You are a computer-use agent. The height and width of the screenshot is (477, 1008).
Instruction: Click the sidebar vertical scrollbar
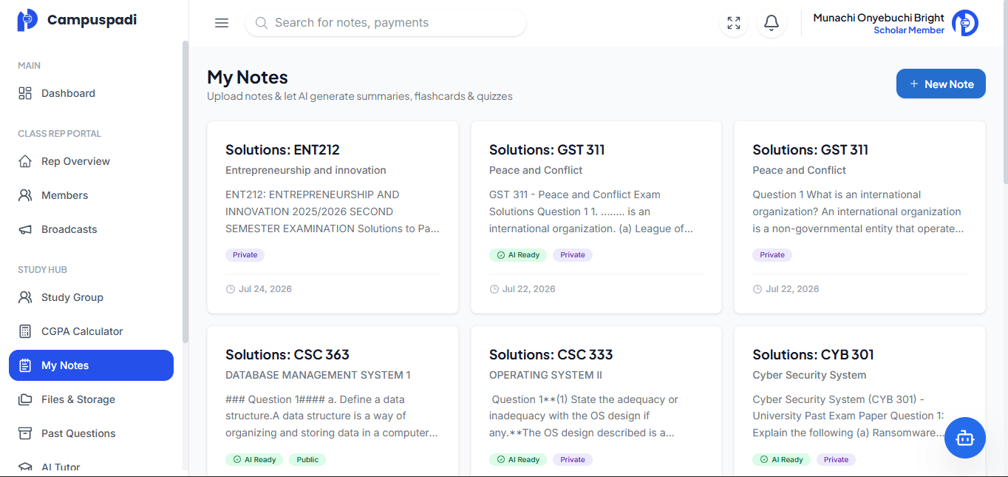point(185,192)
